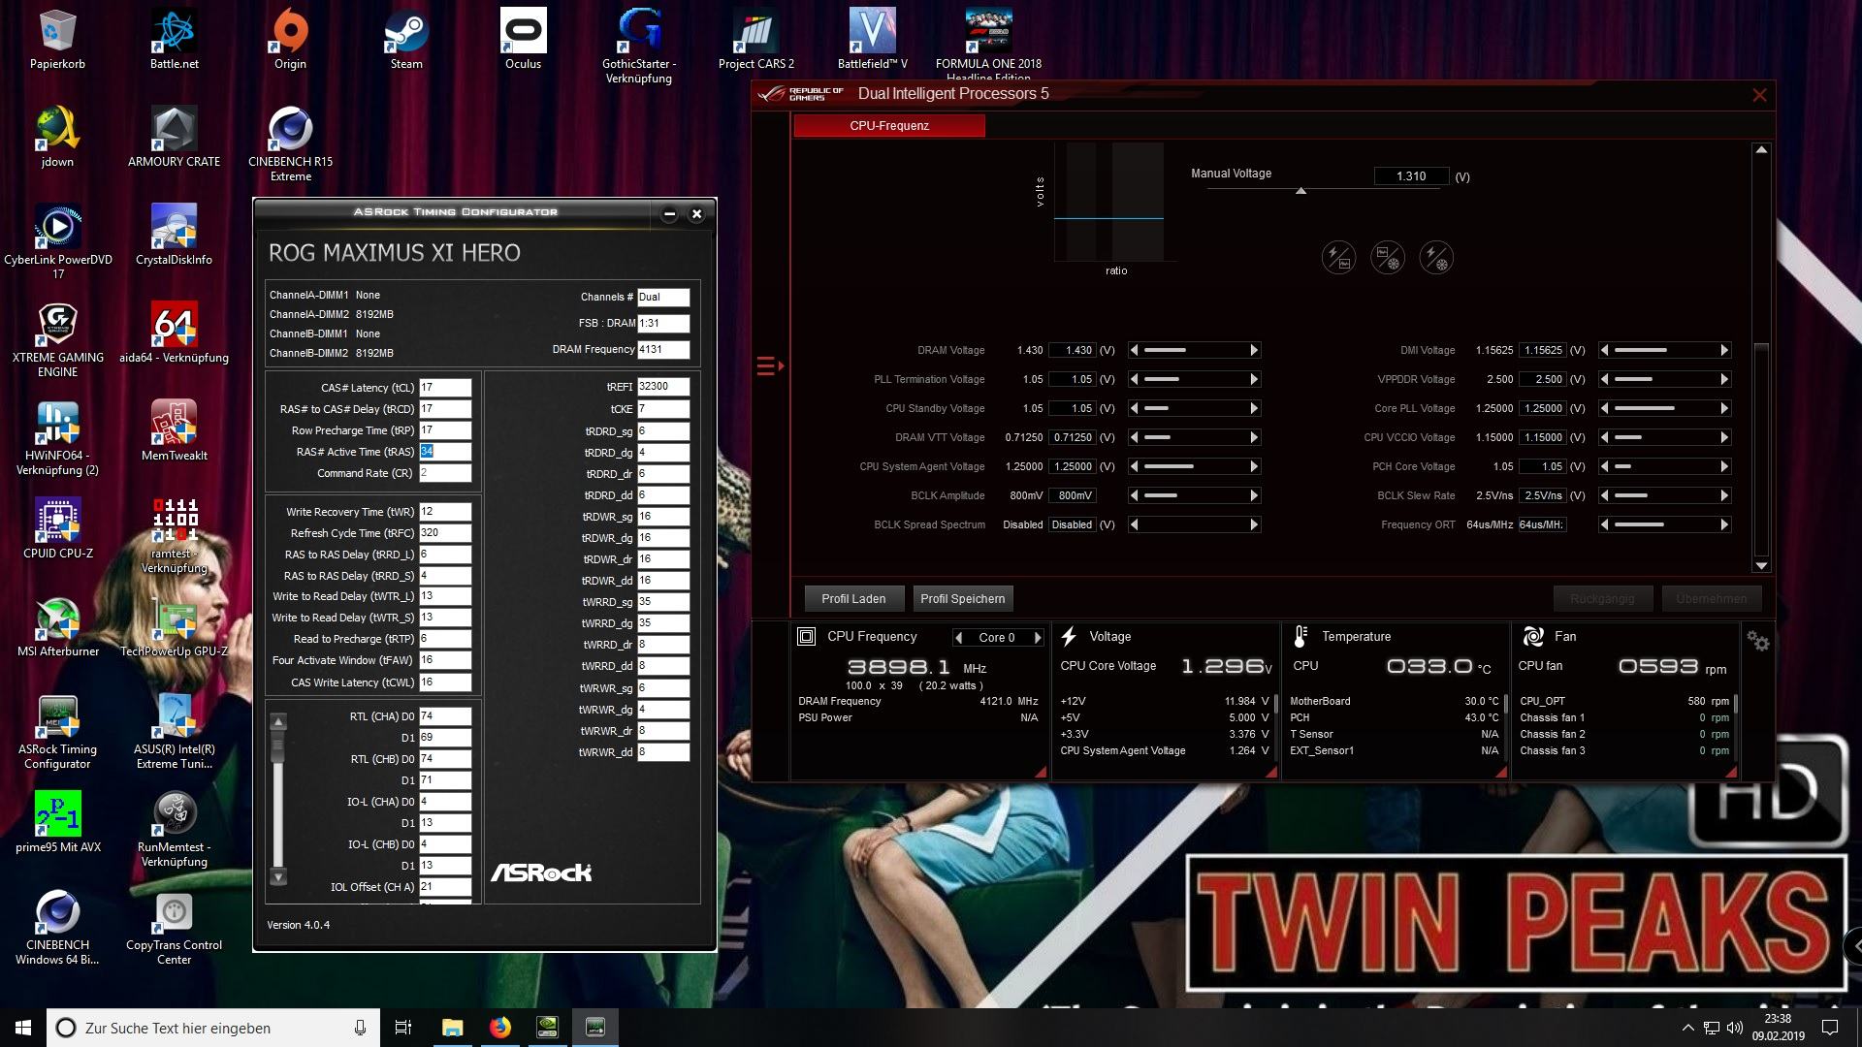Select the MemTweakIt desktop icon
The height and width of the screenshot is (1047, 1862).
coord(174,431)
